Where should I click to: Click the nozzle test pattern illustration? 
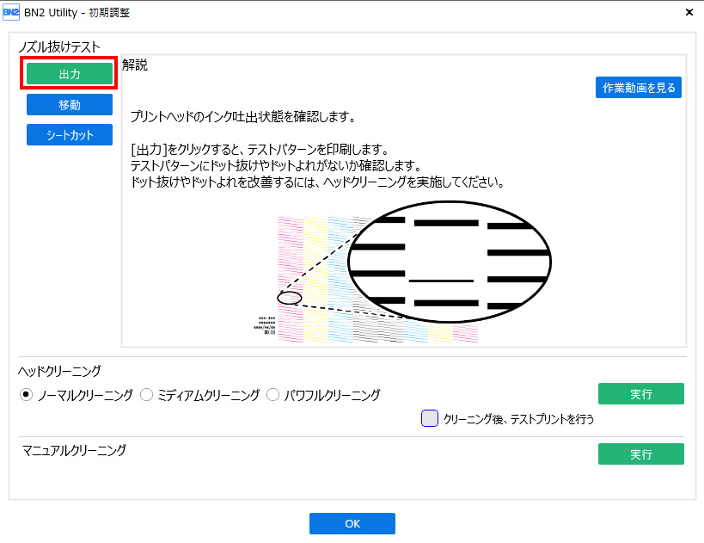pos(403,272)
